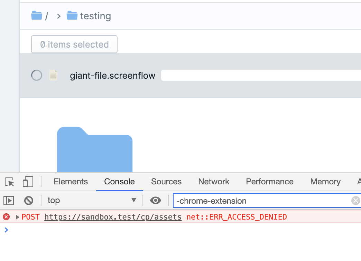This screenshot has width=361, height=261.
Task: Switch to the Network tab
Action: point(213,182)
